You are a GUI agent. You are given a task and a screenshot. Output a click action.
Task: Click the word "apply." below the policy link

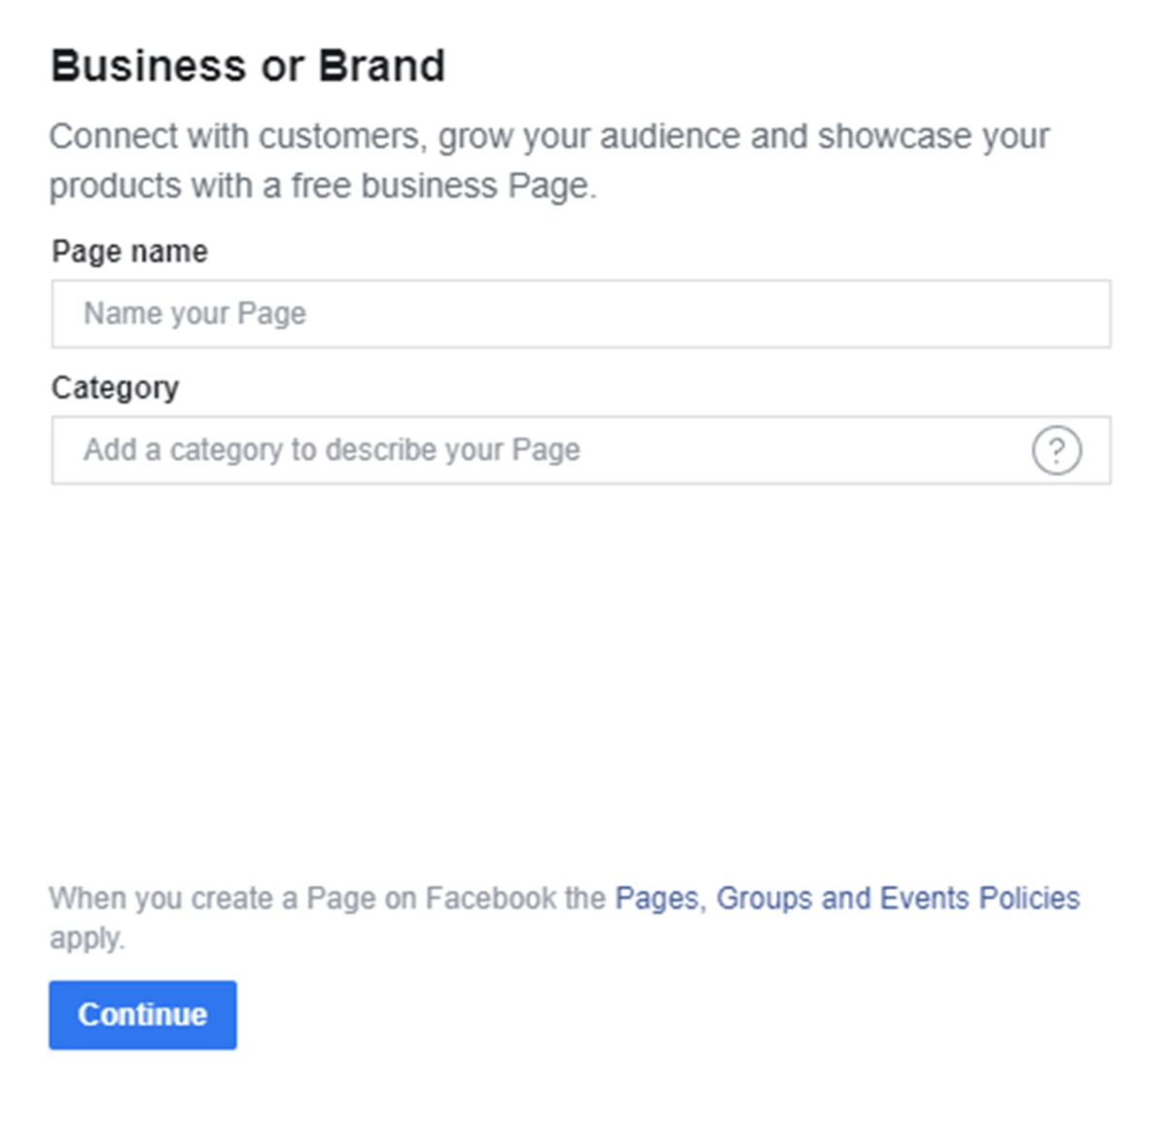[x=88, y=939]
